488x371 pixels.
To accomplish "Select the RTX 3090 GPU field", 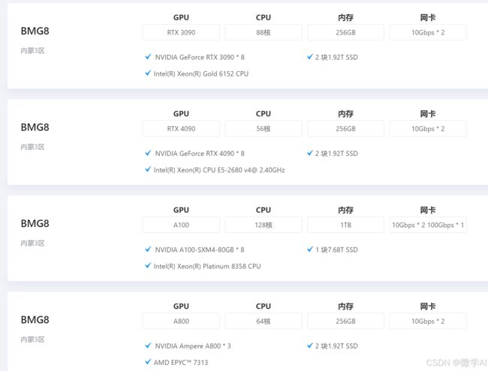I will tap(181, 32).
